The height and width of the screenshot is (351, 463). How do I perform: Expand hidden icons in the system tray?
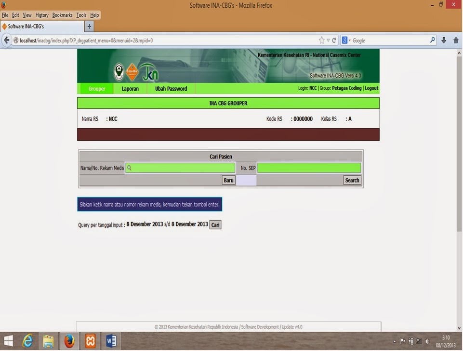pyautogui.click(x=395, y=341)
